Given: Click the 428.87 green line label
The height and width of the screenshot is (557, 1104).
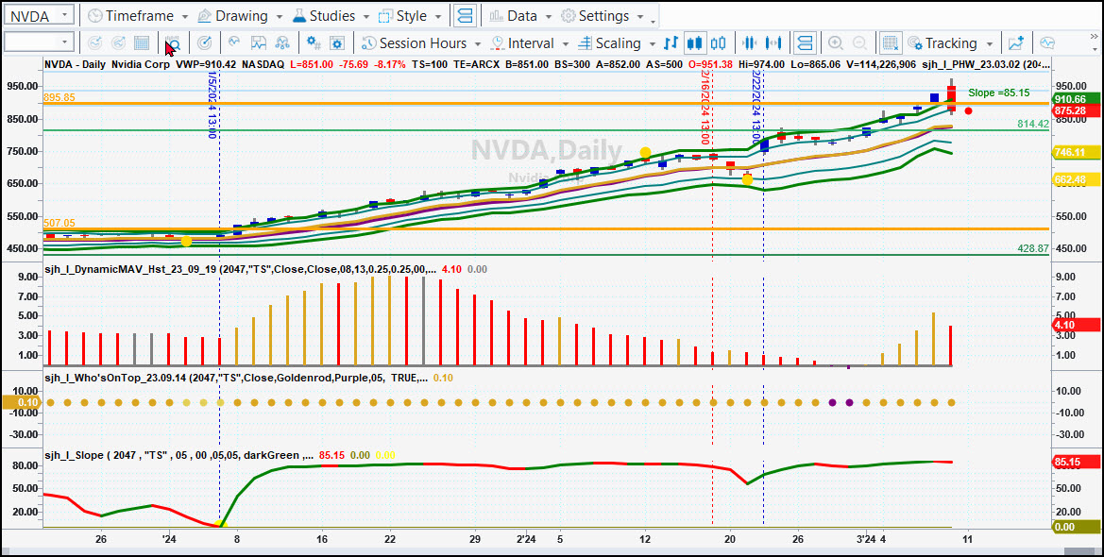Looking at the screenshot, I should (1033, 248).
